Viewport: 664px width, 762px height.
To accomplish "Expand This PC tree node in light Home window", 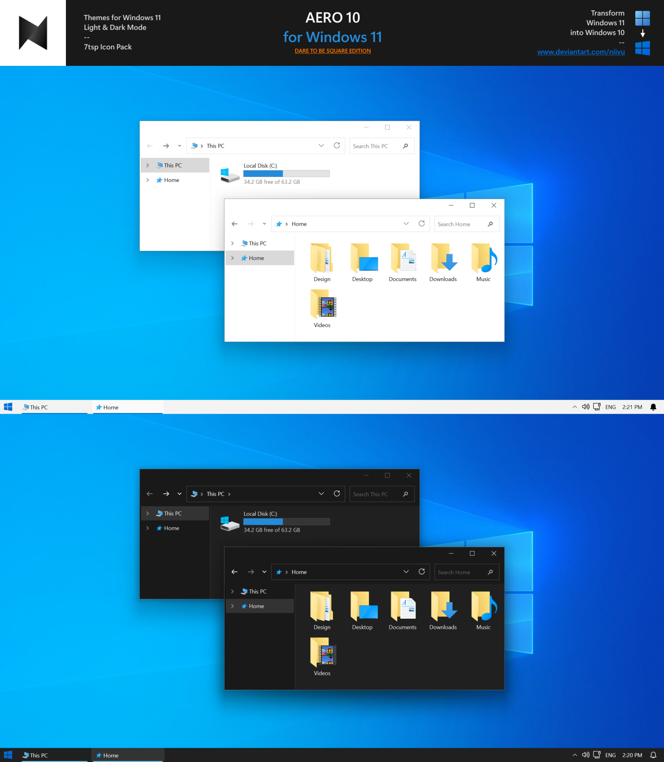I will point(232,243).
